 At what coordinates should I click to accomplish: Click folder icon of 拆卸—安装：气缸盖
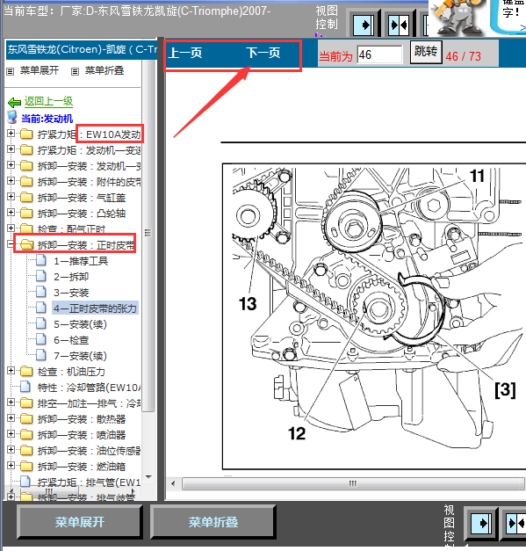(x=26, y=197)
